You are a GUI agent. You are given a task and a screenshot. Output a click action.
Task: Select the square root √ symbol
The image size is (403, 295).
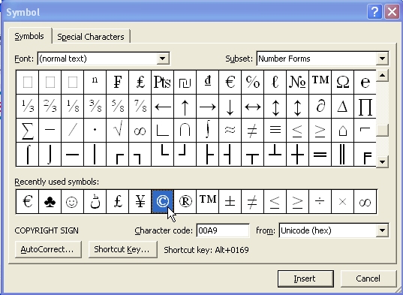(118, 131)
